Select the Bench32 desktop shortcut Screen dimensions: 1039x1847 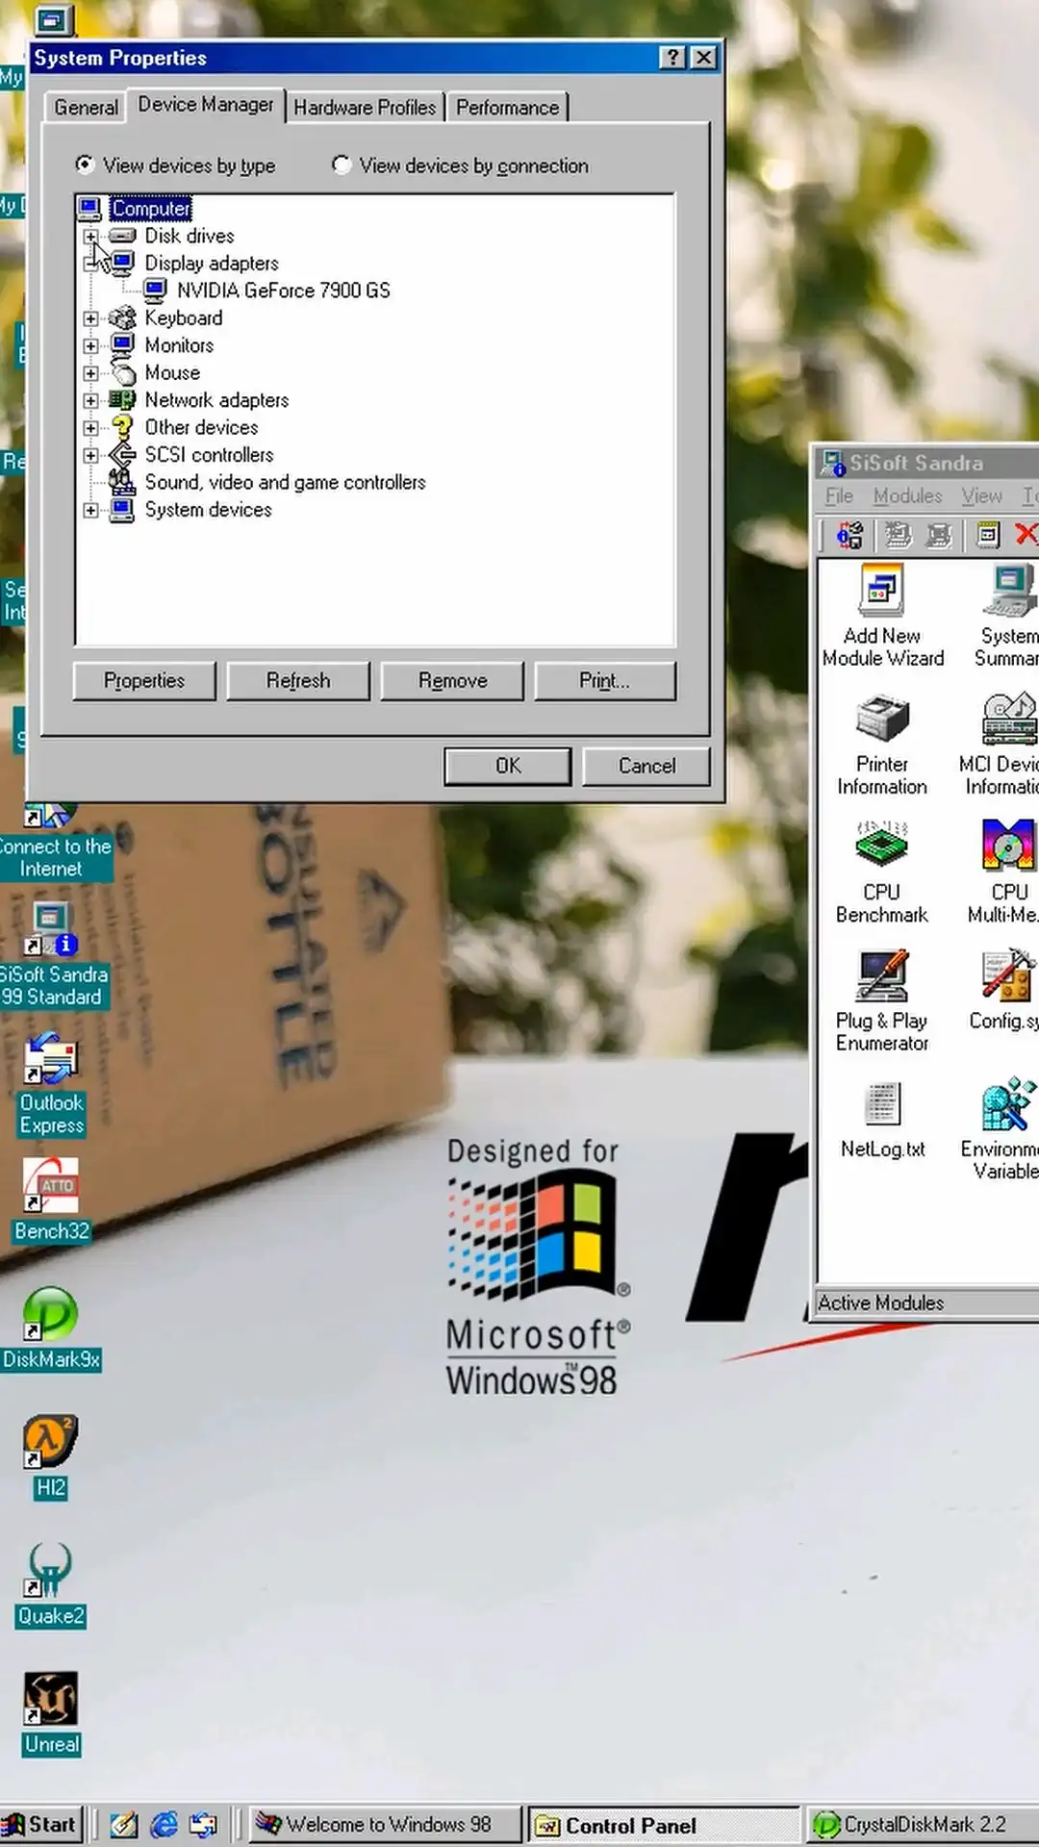point(52,1200)
